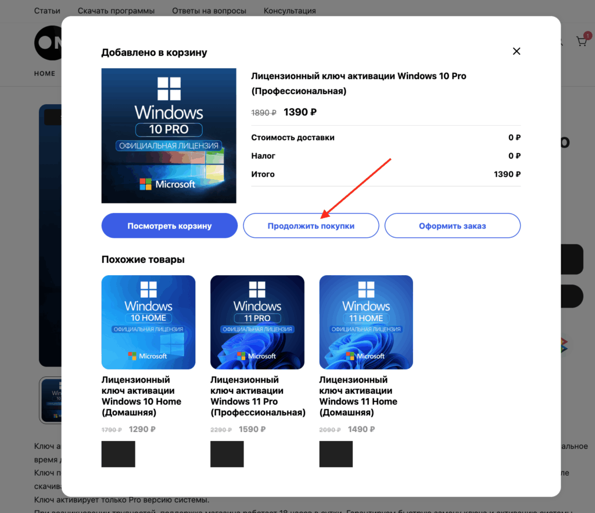The height and width of the screenshot is (513, 595).
Task: Select Консультация in the top menu
Action: click(x=289, y=10)
